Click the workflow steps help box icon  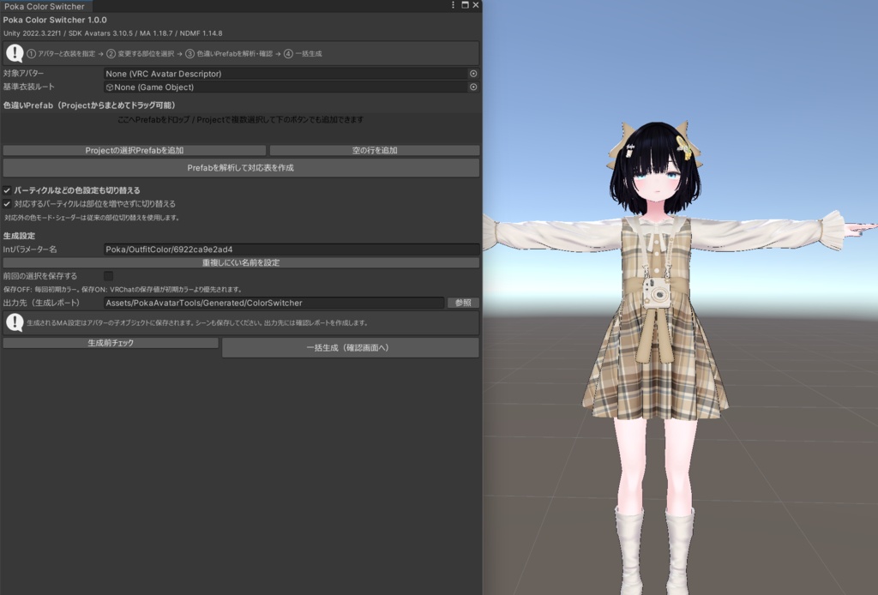tap(15, 54)
